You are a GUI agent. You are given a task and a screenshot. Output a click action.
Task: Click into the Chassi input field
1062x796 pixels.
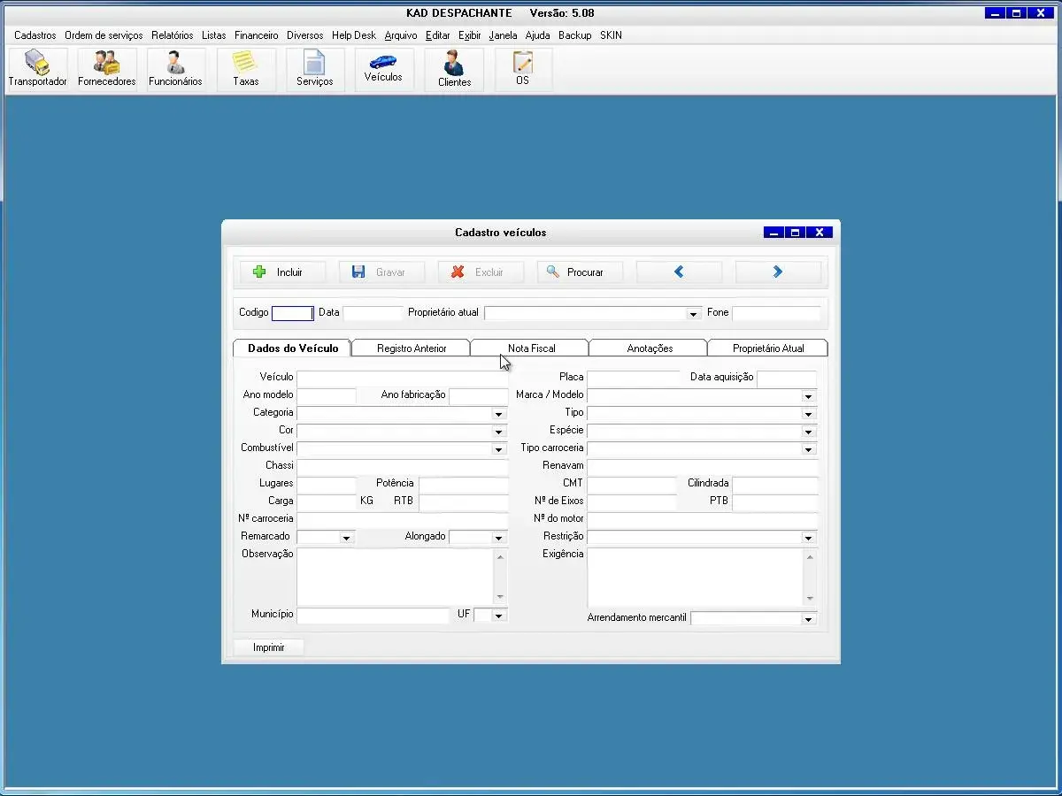pyautogui.click(x=403, y=466)
